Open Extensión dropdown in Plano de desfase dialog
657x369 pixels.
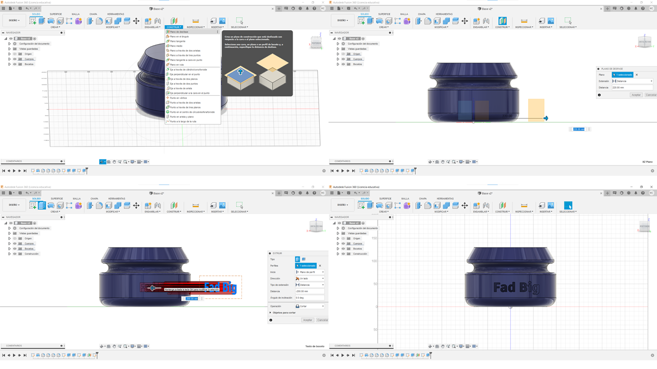(x=632, y=81)
